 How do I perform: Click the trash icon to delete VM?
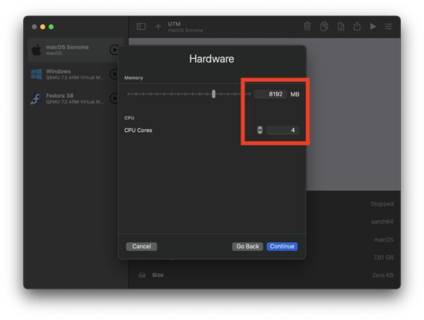pyautogui.click(x=307, y=26)
